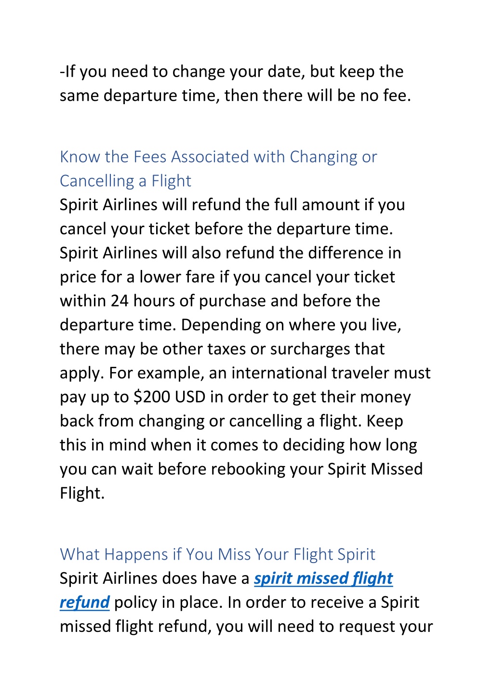This screenshot has height=698, width=493.
Task: Click the 'Know the Fees Associated' heading line
Action: click(218, 157)
